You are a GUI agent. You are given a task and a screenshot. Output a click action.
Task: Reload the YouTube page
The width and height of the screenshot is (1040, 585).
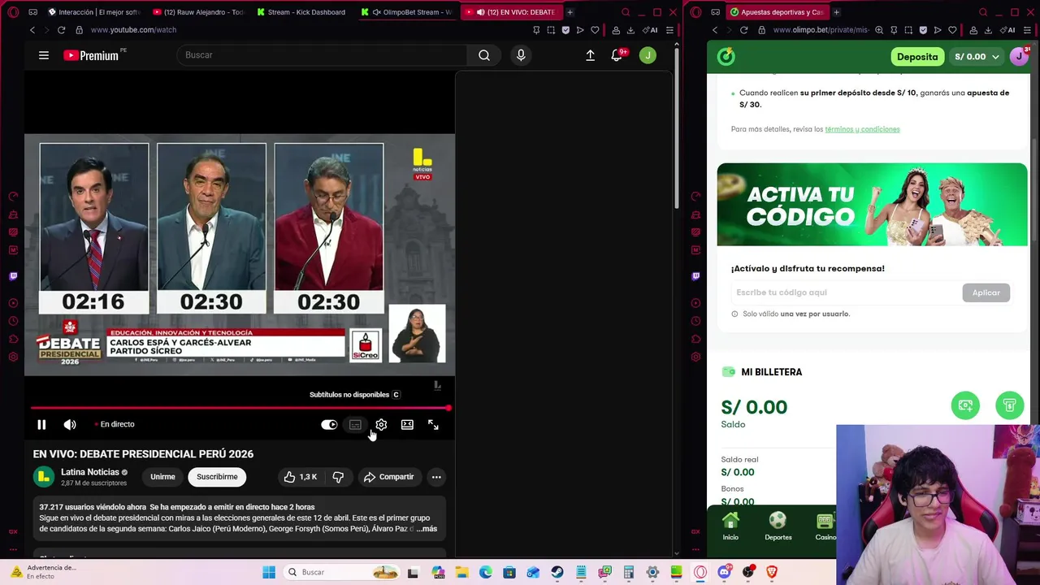pos(61,30)
